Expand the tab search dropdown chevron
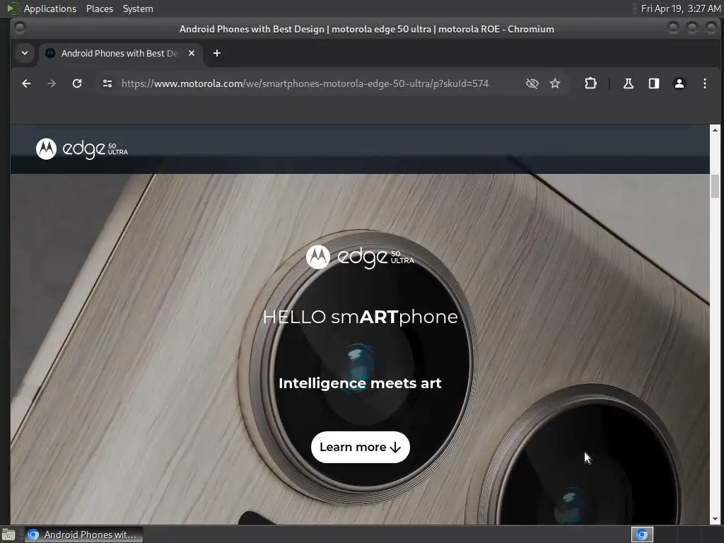This screenshot has height=543, width=724. coord(25,53)
